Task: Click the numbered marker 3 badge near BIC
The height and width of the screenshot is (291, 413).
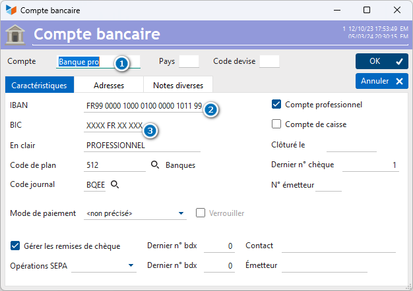Action: point(150,130)
